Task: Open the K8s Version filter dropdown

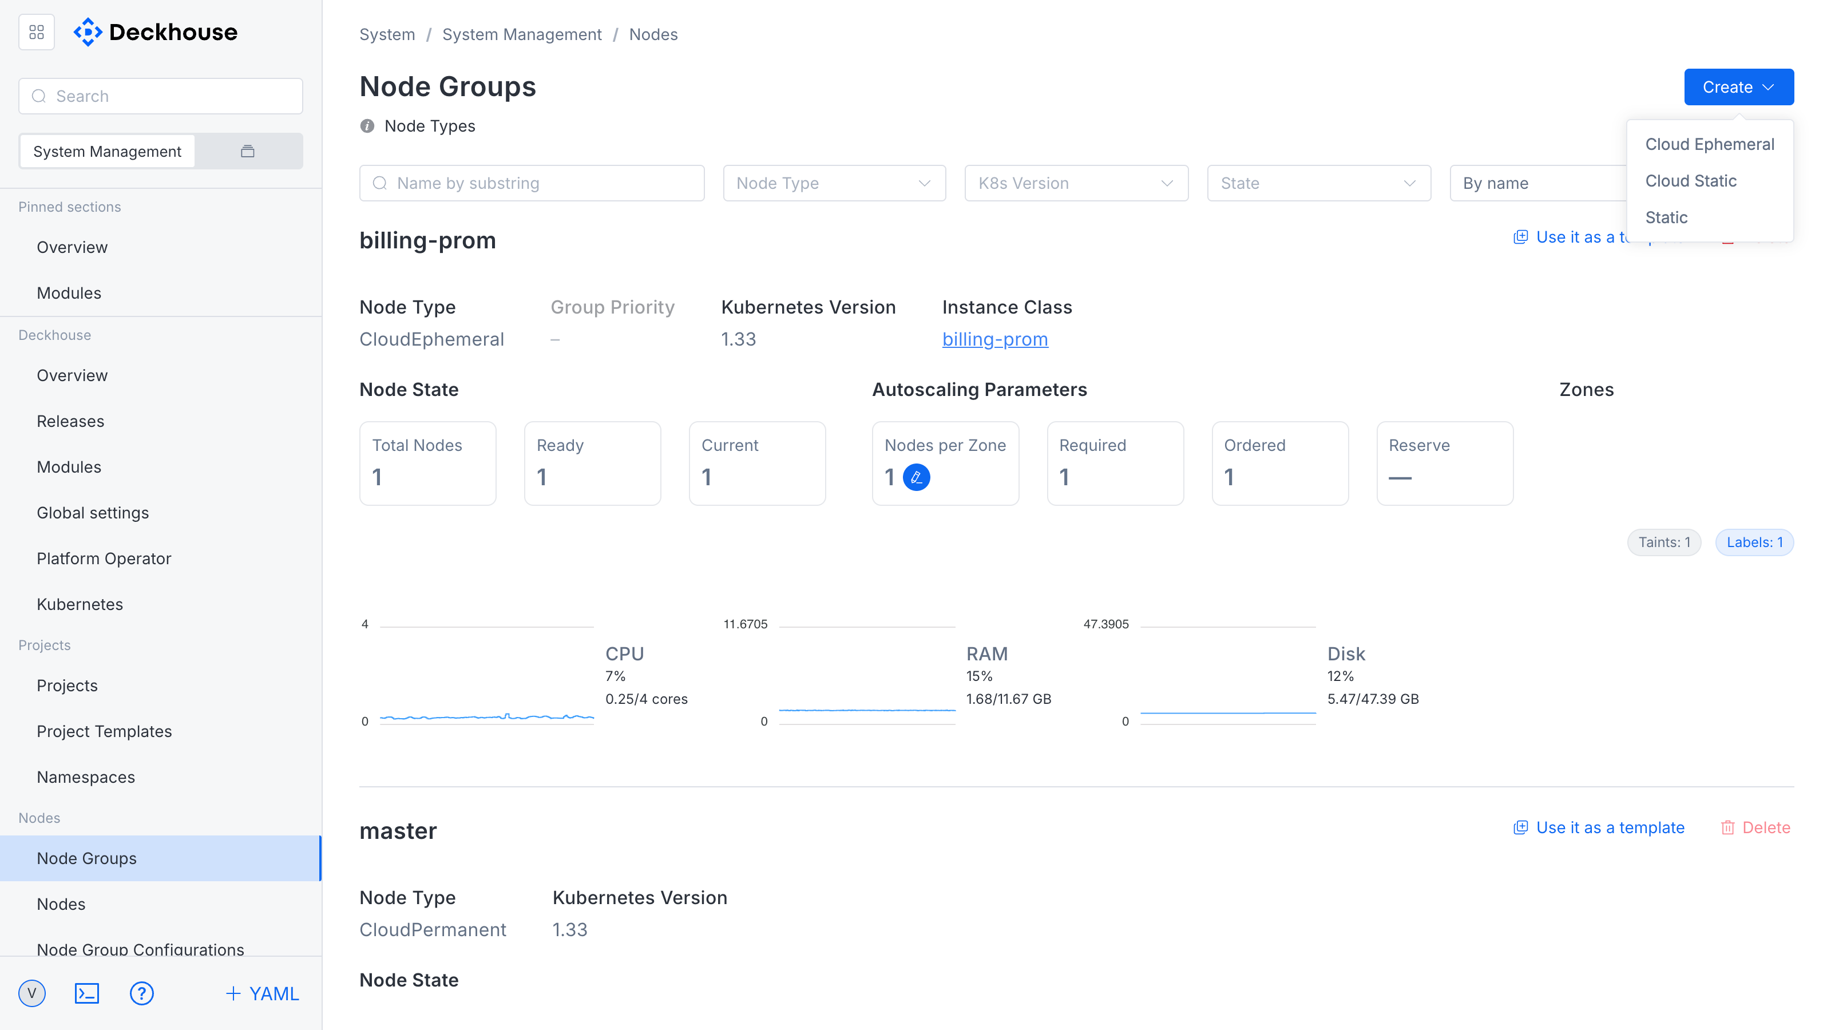Action: pos(1076,183)
